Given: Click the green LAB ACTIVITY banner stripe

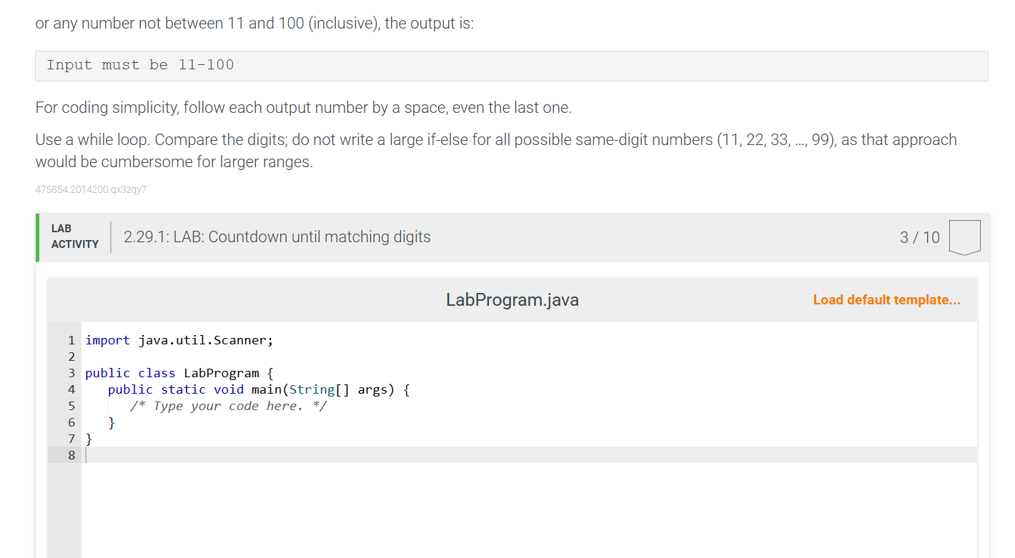Looking at the screenshot, I should pyautogui.click(x=38, y=236).
